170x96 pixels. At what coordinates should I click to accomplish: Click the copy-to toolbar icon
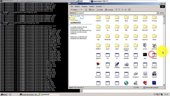[x=119, y=10]
